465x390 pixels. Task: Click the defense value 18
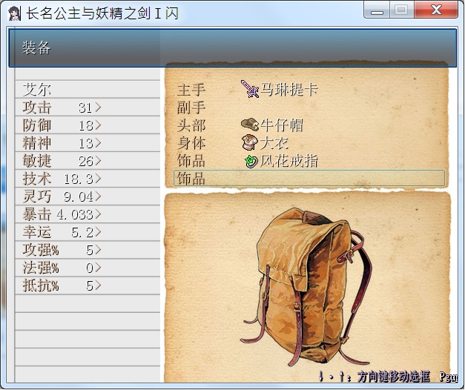[86, 126]
